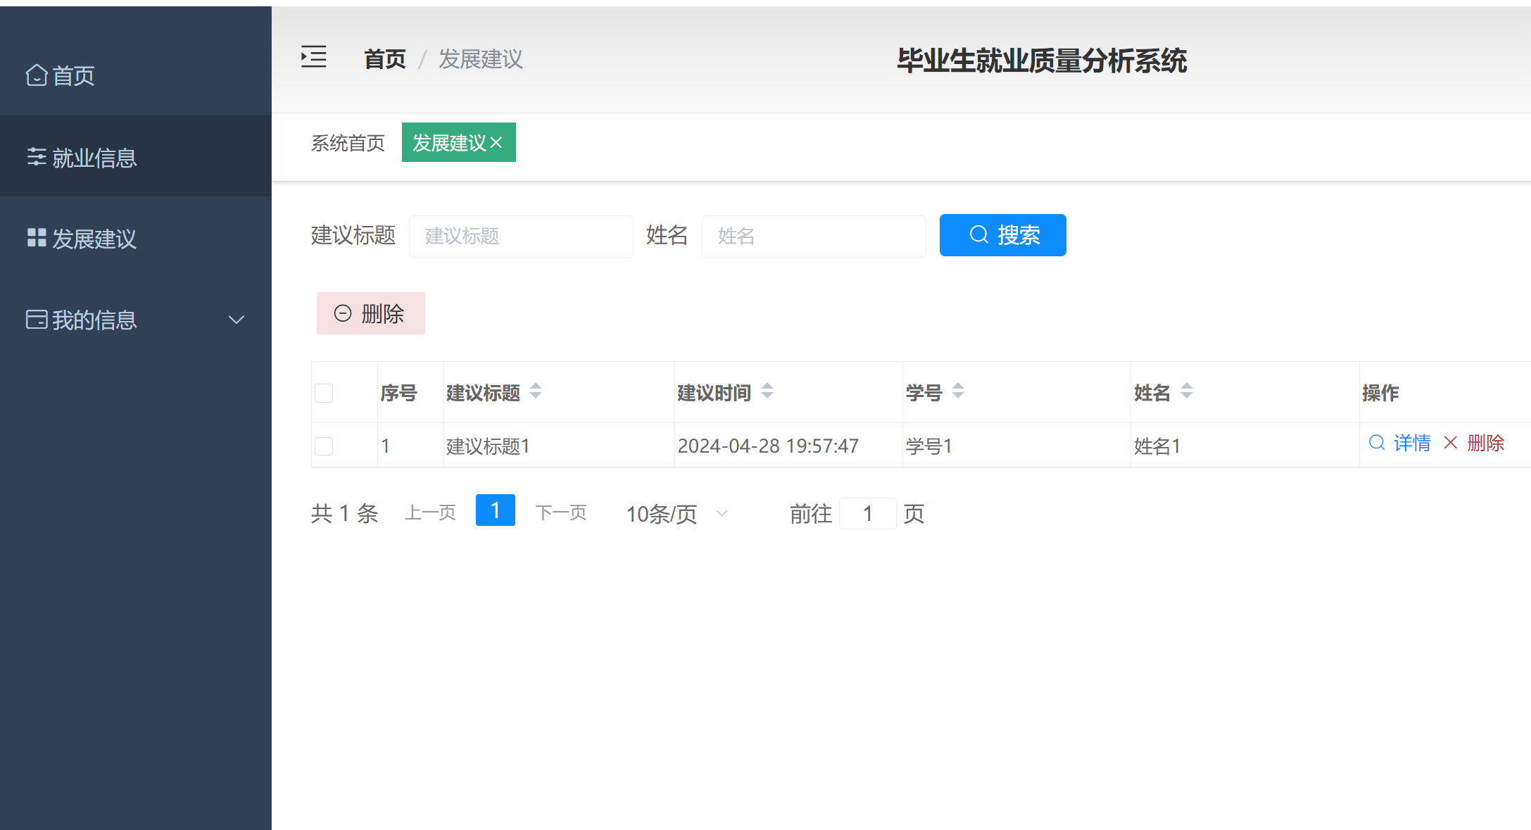Focus the 姓名 search input
Image resolution: width=1531 pixels, height=830 pixels.
coord(814,236)
